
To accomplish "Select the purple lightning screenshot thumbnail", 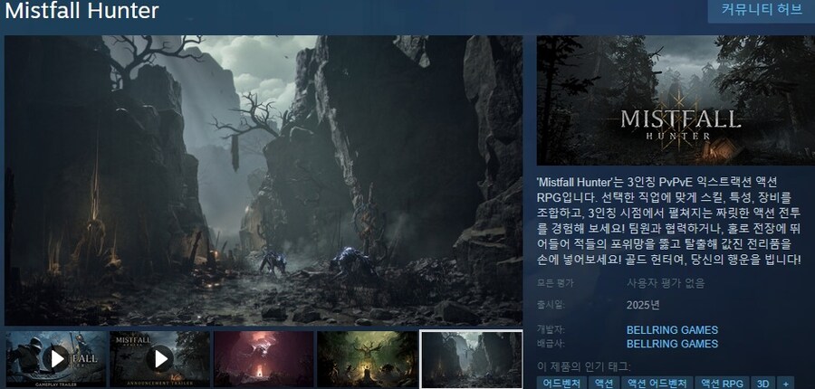I will pos(264,359).
